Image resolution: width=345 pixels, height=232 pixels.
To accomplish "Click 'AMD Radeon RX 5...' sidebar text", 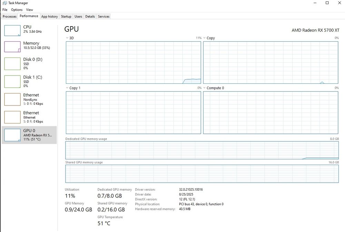I will point(38,135).
